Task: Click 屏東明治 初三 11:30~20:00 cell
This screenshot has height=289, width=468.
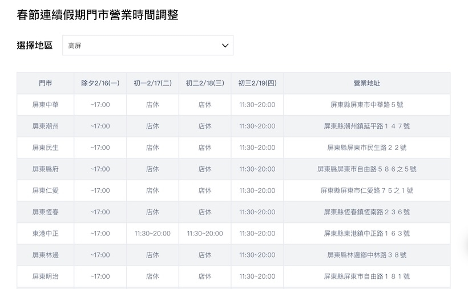Action: 257,276
